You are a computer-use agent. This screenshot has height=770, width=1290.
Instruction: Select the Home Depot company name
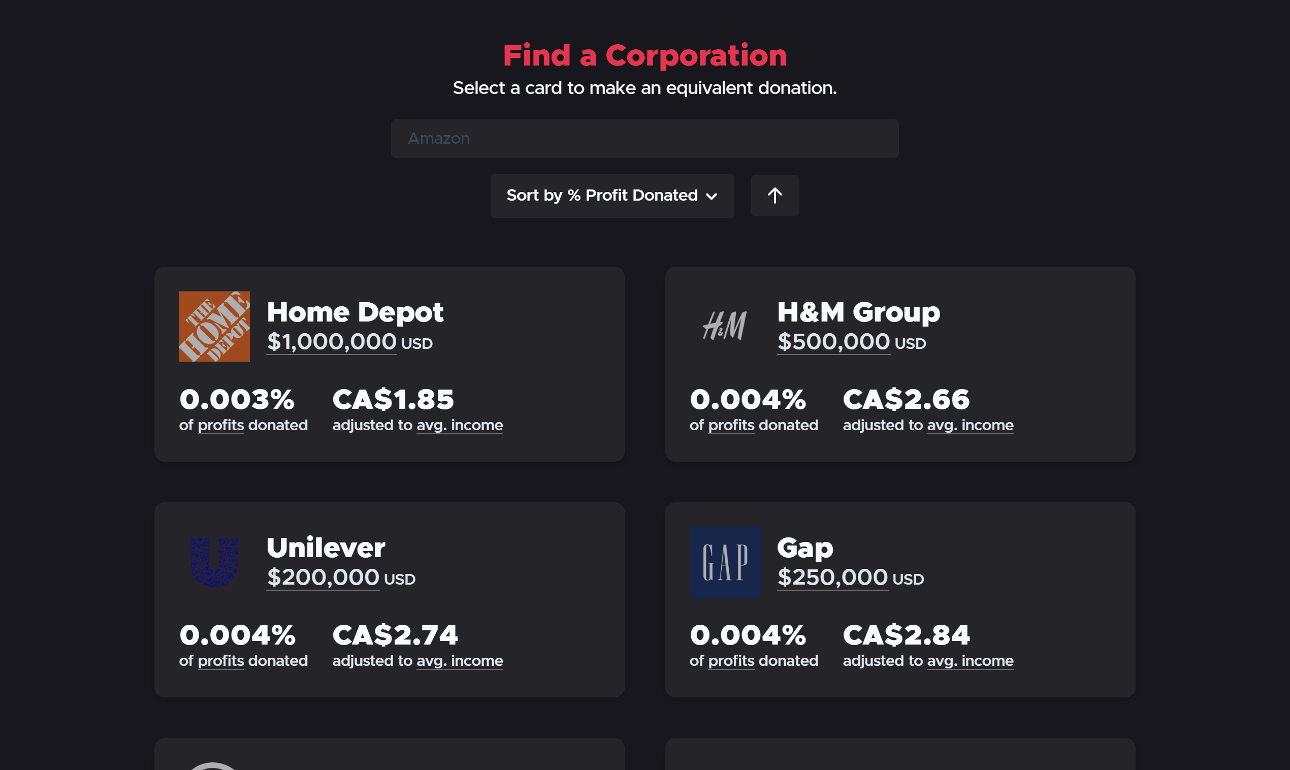355,312
